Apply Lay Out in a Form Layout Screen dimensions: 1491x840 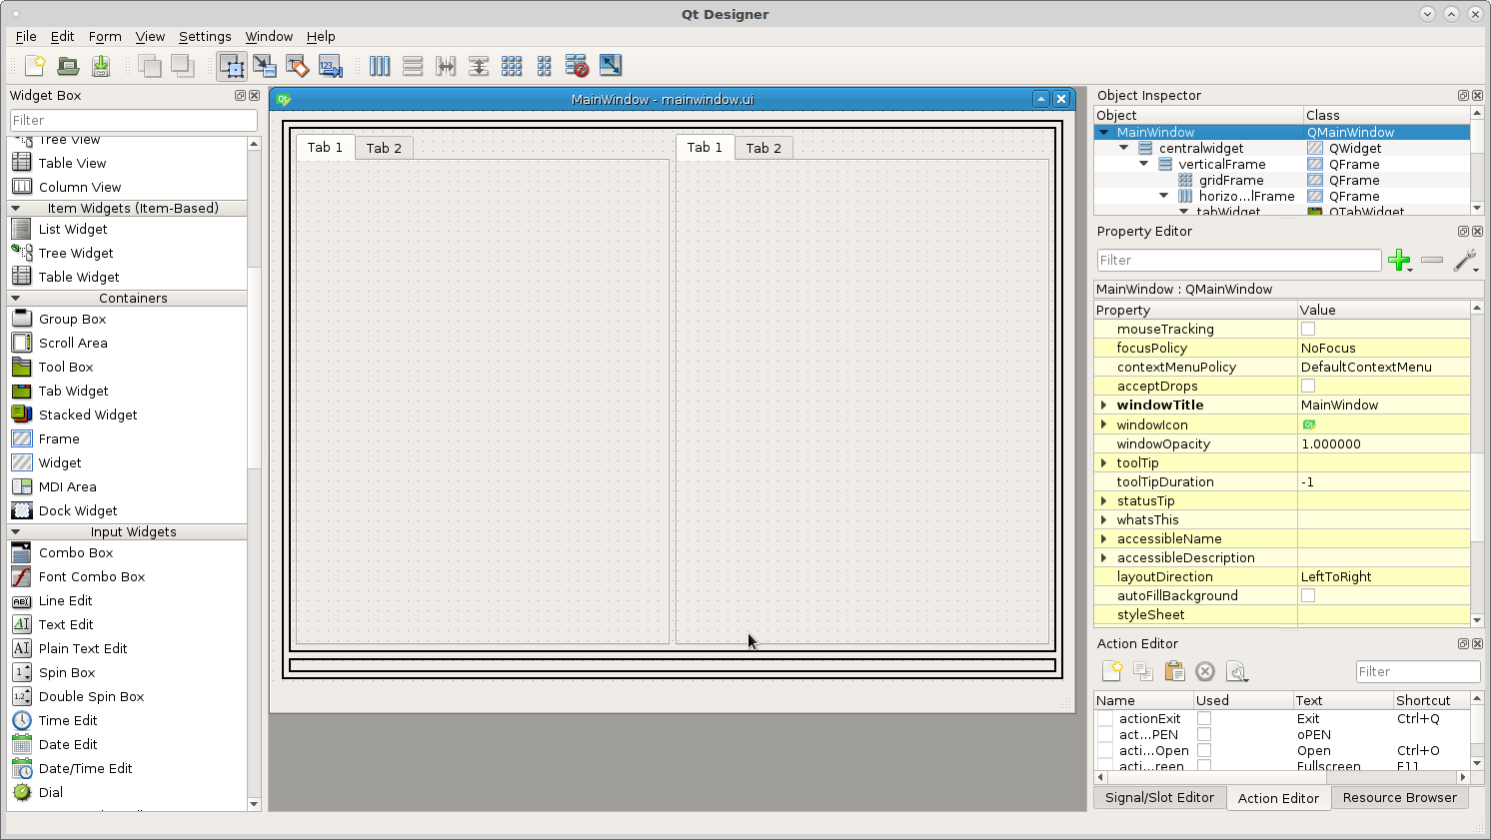tap(545, 66)
